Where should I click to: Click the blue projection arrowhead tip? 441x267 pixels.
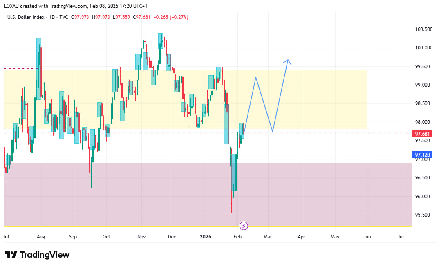pyautogui.click(x=288, y=61)
